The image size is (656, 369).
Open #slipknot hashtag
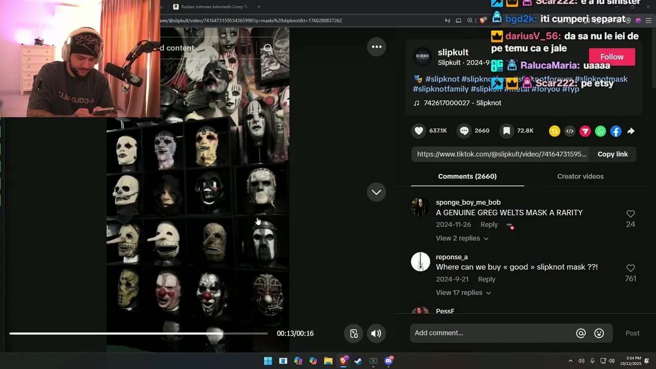(x=442, y=79)
